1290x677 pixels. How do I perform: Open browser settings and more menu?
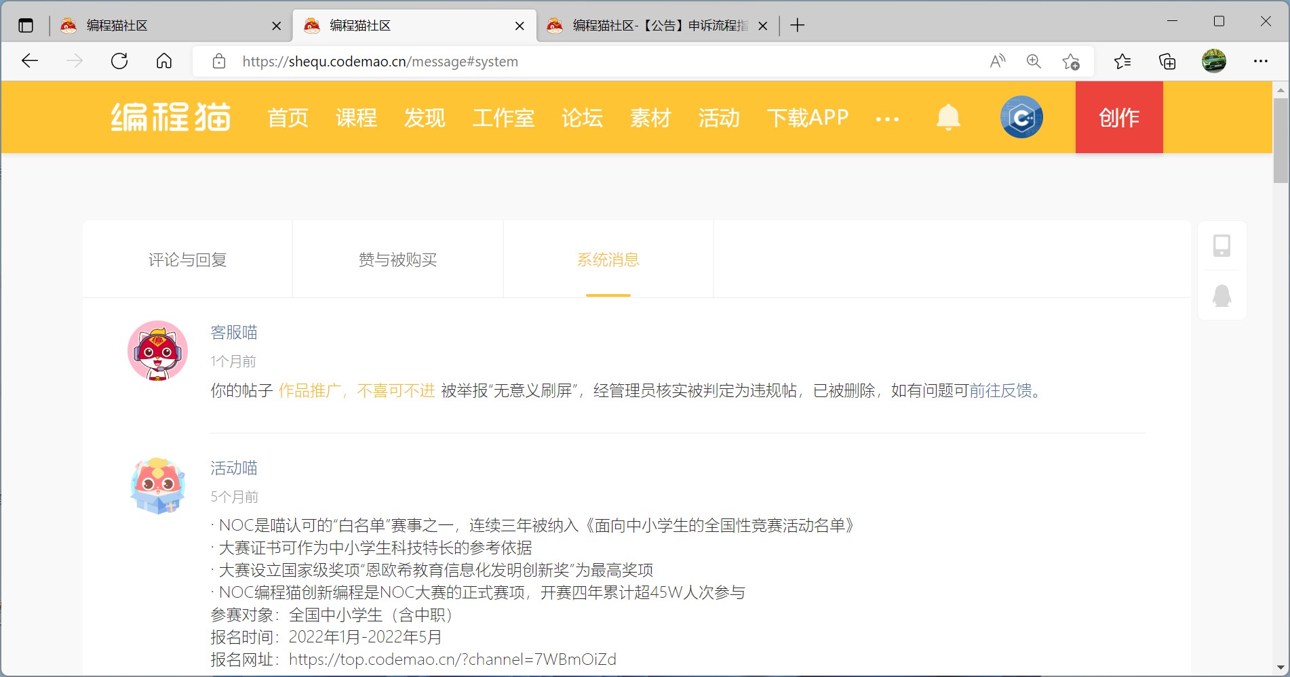click(x=1261, y=61)
